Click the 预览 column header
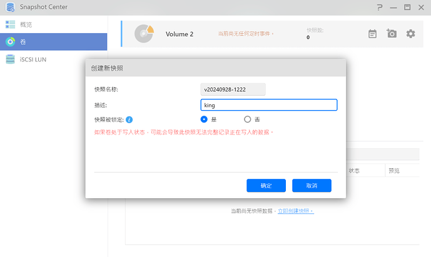Viewport: 431px width, 257px height. click(394, 170)
